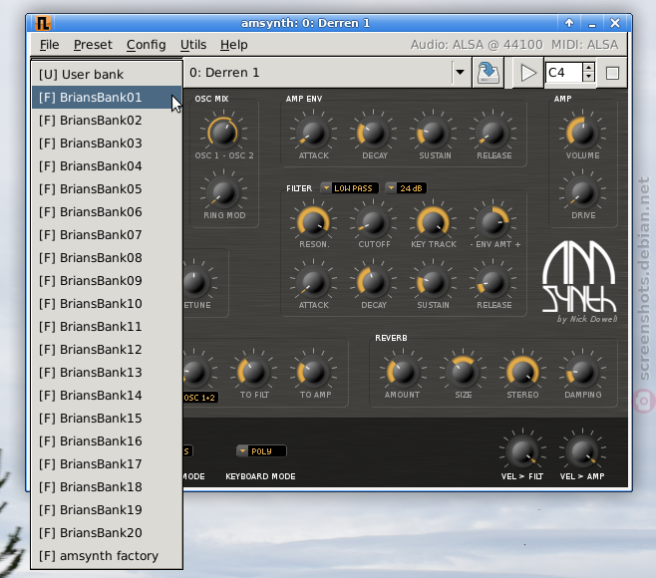656x578 pixels.
Task: Switch to [F] BriansBank15
Action: coord(107,419)
